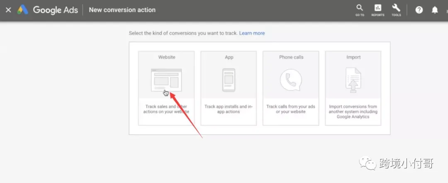Select the App smartphone icon
The width and height of the screenshot is (448, 183).
click(x=229, y=80)
